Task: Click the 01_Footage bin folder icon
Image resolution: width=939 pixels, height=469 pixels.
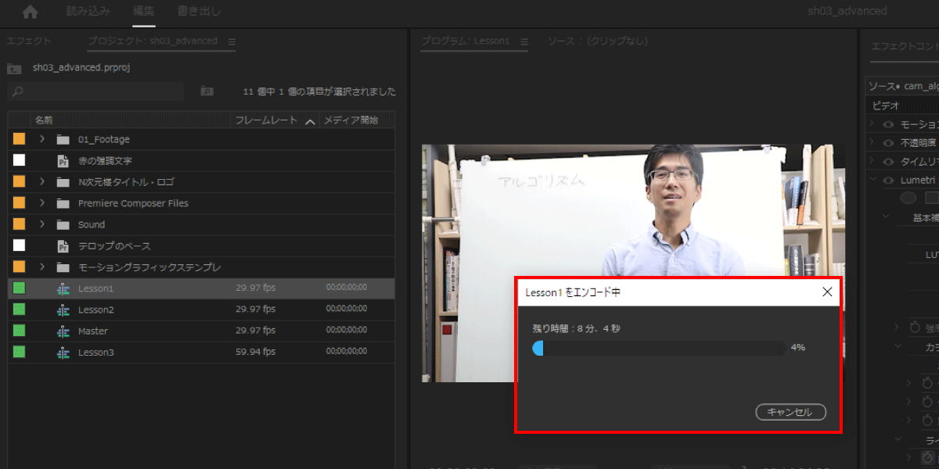Action: coord(63,140)
